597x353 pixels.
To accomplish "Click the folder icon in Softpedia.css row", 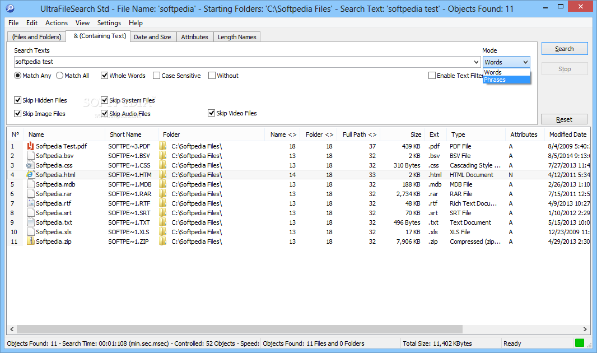I will click(163, 165).
